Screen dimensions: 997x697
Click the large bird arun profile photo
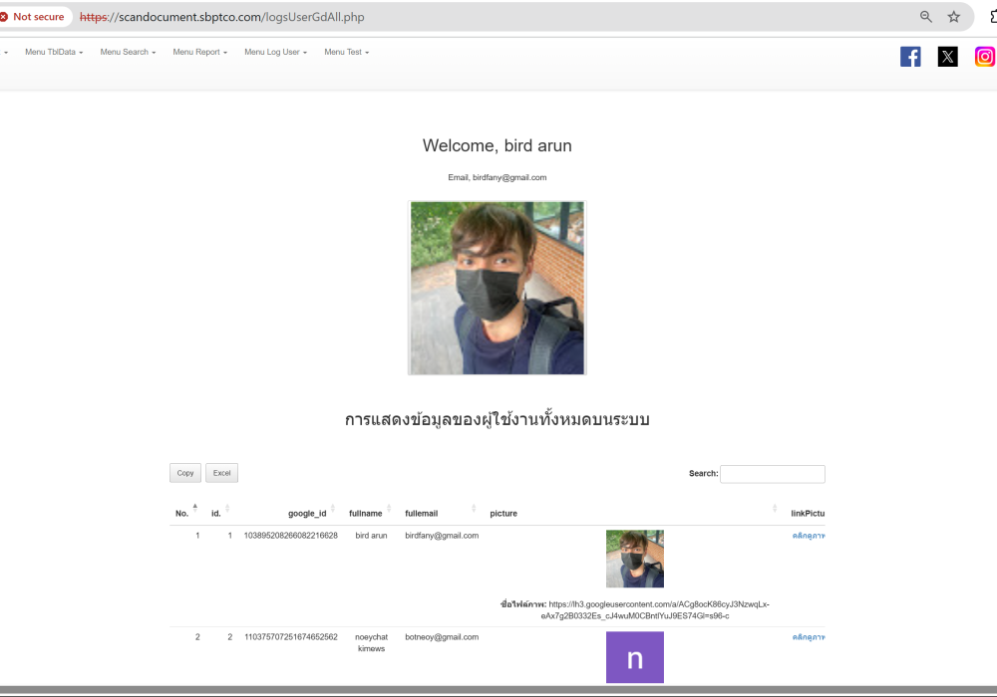497,288
